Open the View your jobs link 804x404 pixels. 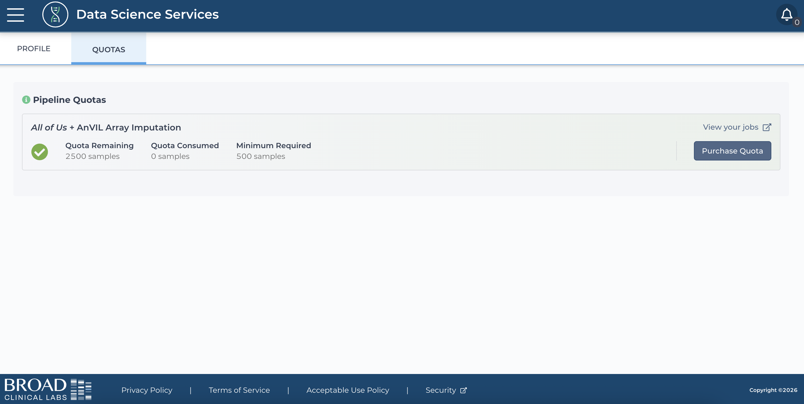(x=730, y=127)
